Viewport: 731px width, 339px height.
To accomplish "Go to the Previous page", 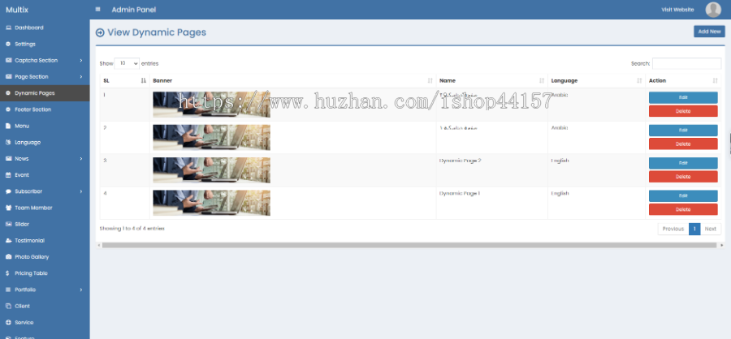I will [x=673, y=229].
